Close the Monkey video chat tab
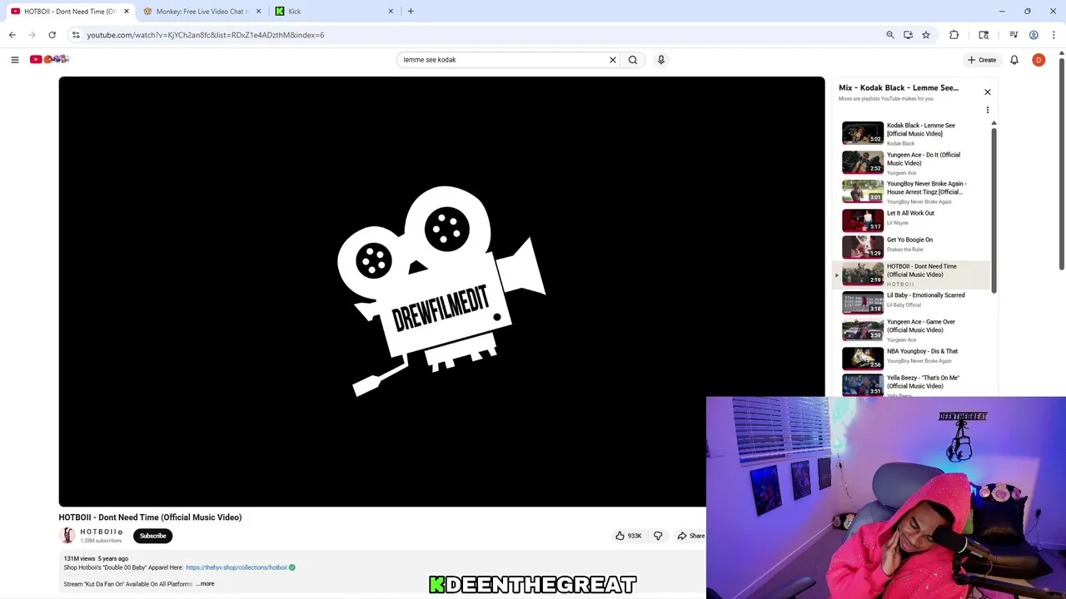The image size is (1066, 599). pyautogui.click(x=258, y=12)
